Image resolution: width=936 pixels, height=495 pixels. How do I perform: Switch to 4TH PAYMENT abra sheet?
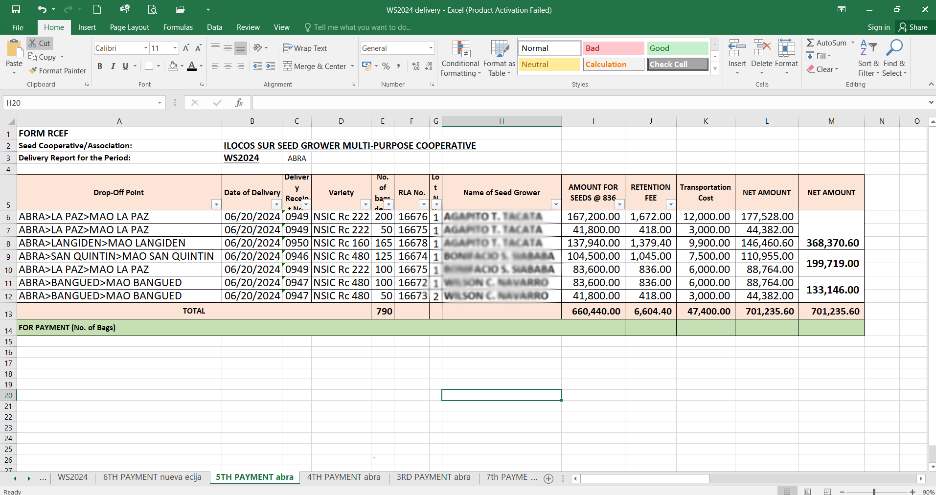[343, 477]
